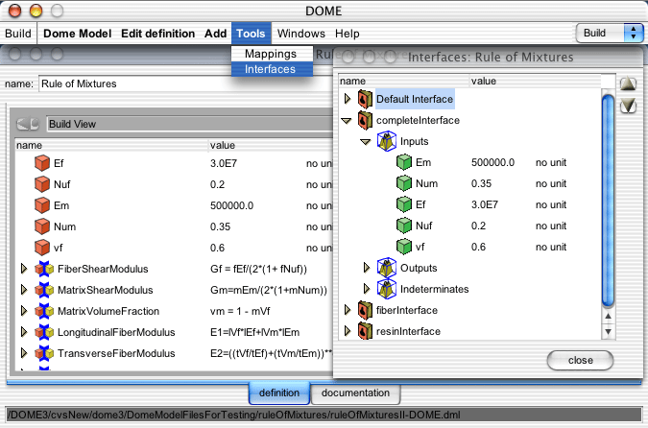Open the Build menu
648x428 pixels.
point(18,34)
